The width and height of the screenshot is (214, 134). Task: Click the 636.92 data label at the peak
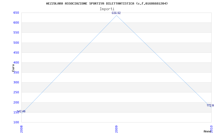click(116, 13)
